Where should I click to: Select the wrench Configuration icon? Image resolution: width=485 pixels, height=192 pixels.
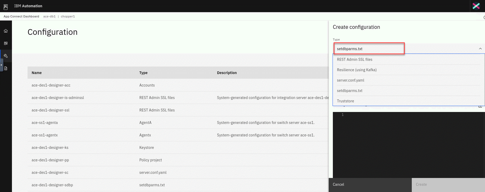pyautogui.click(x=6, y=56)
